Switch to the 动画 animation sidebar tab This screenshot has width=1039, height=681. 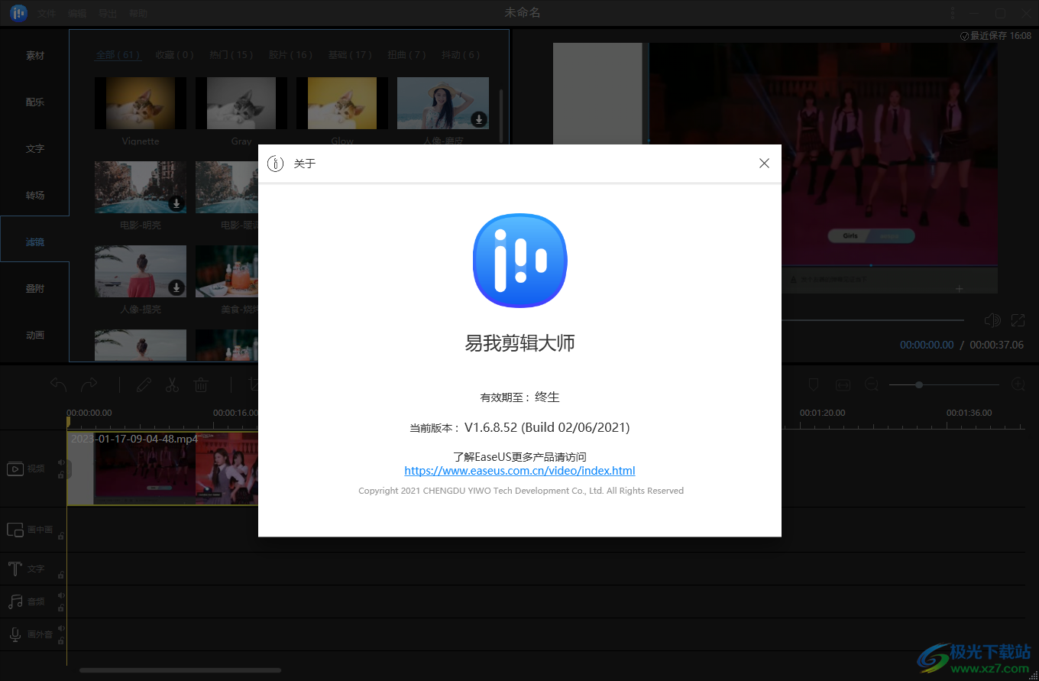pos(35,336)
